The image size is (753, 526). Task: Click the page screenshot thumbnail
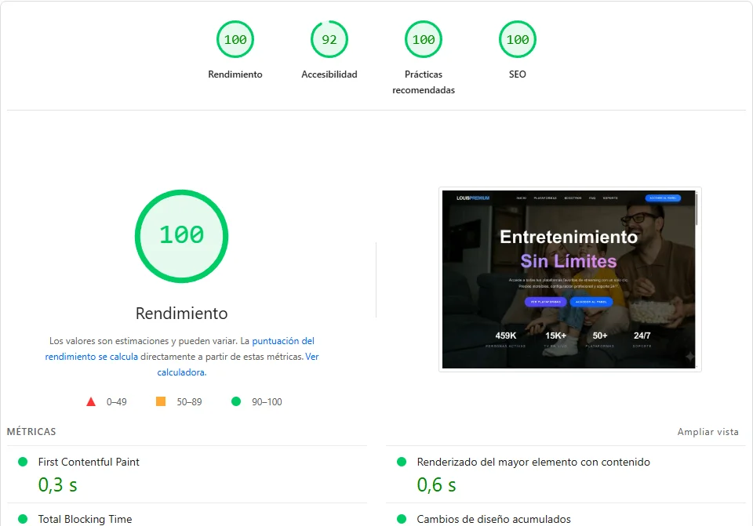pos(570,279)
